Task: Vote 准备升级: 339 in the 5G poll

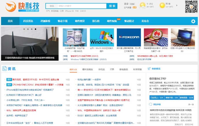Action: [x=172, y=97]
